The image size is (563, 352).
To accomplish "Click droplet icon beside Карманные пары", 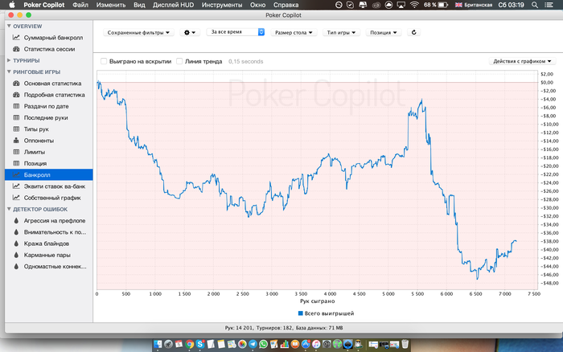I will pyautogui.click(x=16, y=255).
